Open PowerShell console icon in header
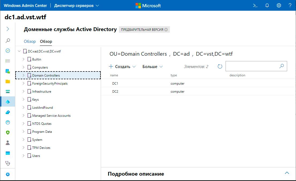296x181 pixels. [255, 5]
